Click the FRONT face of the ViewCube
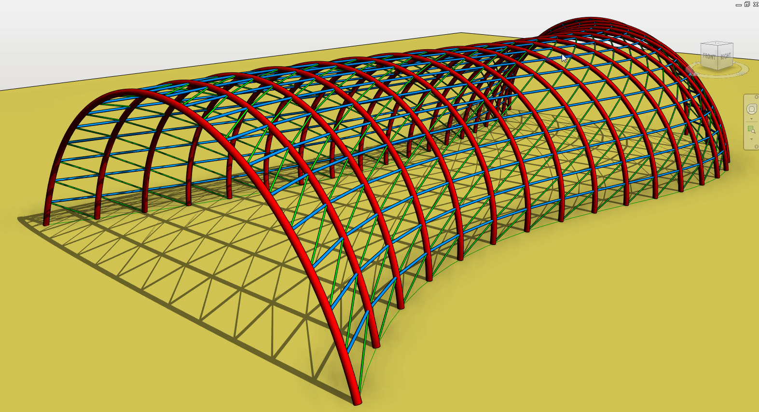 click(x=709, y=57)
